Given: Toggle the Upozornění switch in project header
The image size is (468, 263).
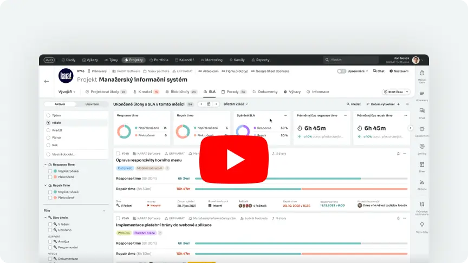Looking at the screenshot, I should 341,71.
